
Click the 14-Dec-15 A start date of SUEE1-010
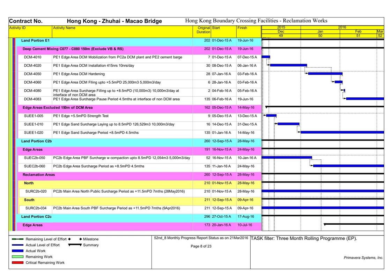(x=222, y=125)
